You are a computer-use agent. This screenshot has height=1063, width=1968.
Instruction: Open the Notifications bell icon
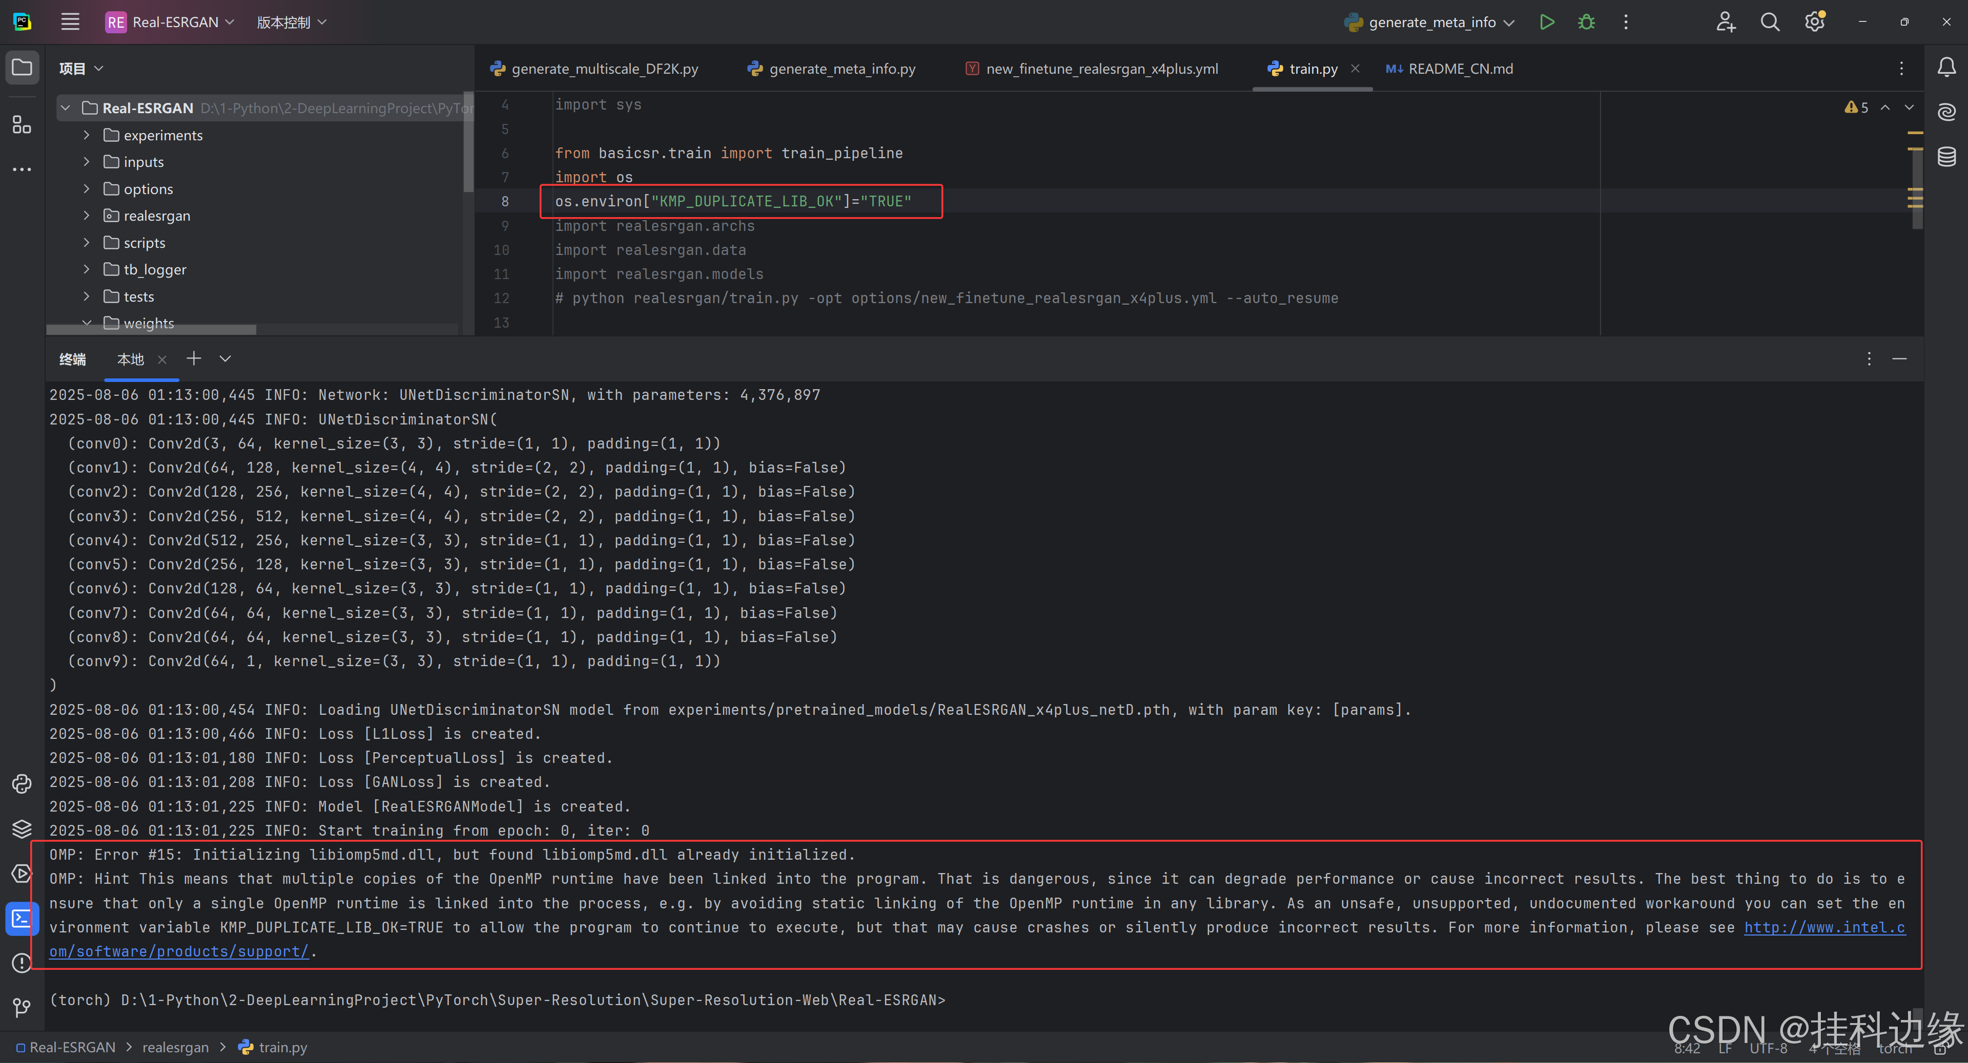pos(1946,68)
